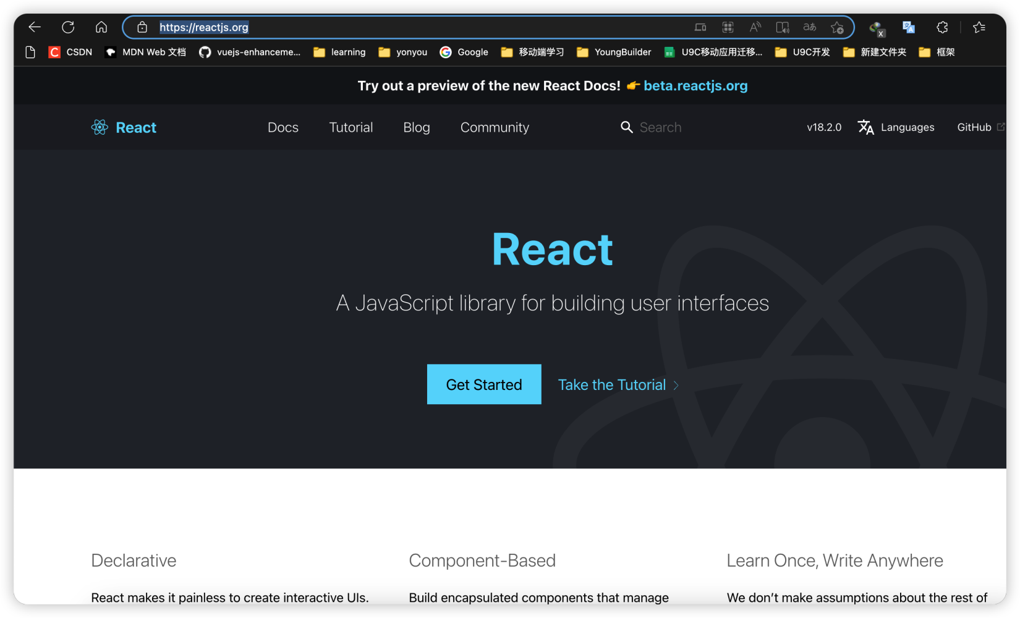This screenshot has width=1020, height=618.
Task: View site info via the lock icon
Action: pyautogui.click(x=142, y=27)
